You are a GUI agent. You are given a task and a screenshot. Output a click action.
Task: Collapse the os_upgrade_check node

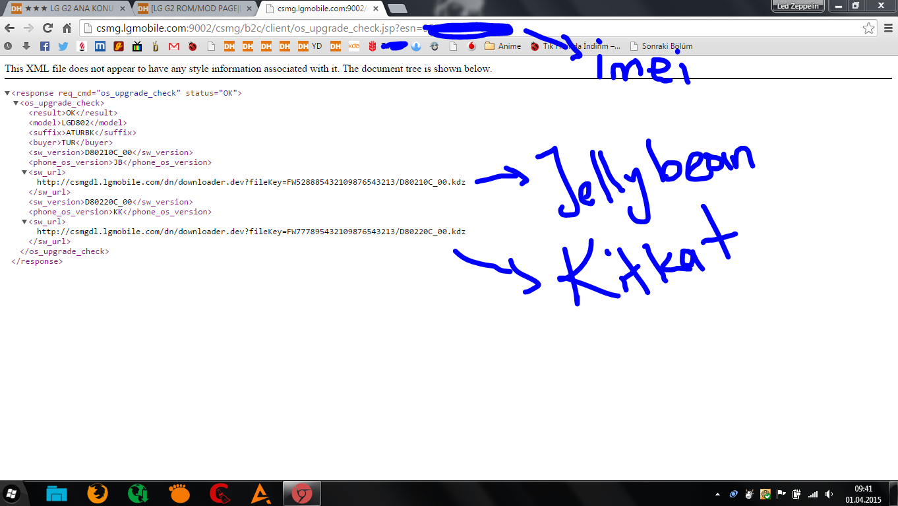tap(16, 103)
